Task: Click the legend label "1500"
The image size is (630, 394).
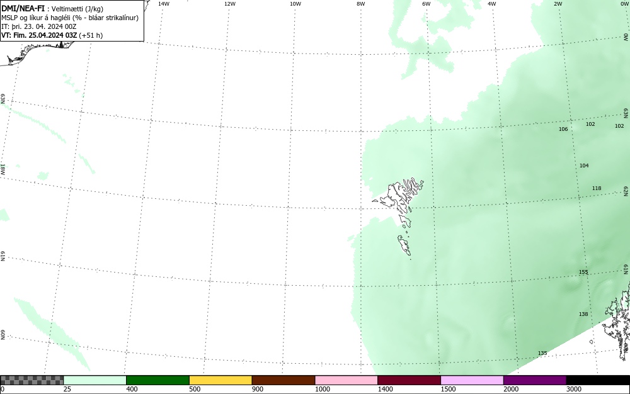Action: [x=449, y=389]
